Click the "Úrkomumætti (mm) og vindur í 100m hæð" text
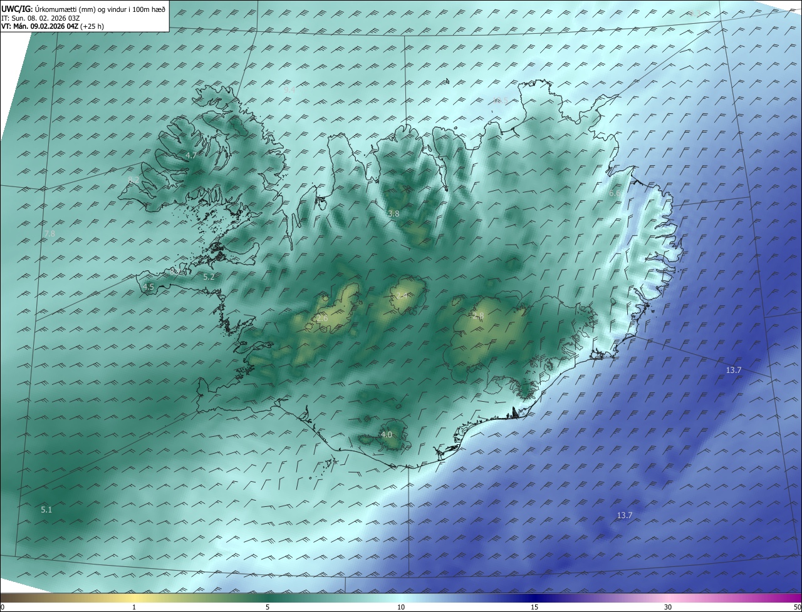 coord(100,9)
